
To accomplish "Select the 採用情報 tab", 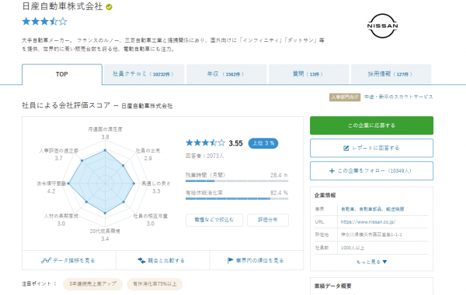I will (x=391, y=74).
